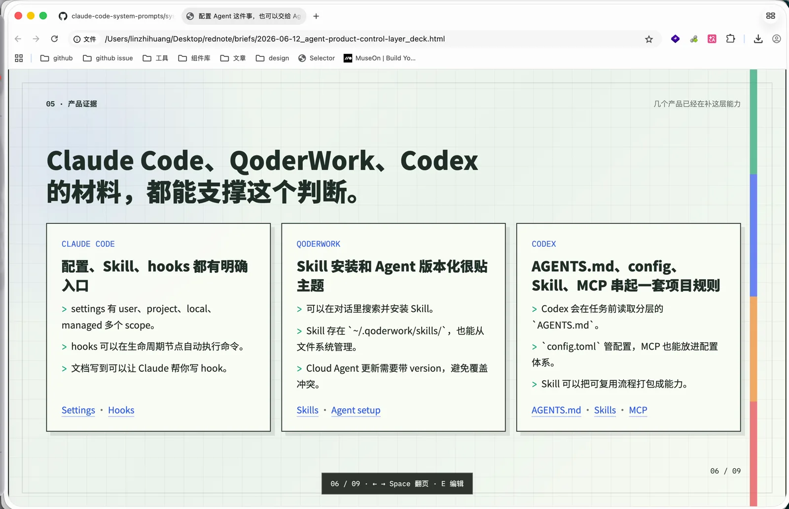Click the 05 · 产品证据 section label
Image resolution: width=789 pixels, height=509 pixels.
[72, 104]
